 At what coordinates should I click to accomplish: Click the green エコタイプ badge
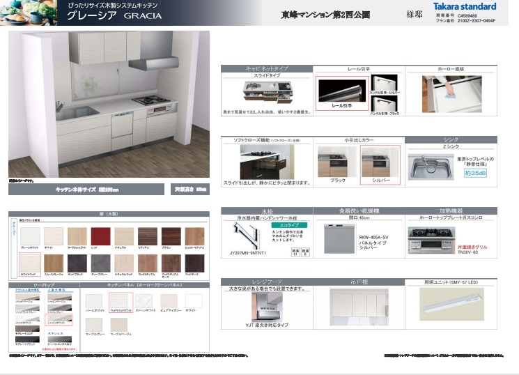[289, 225]
